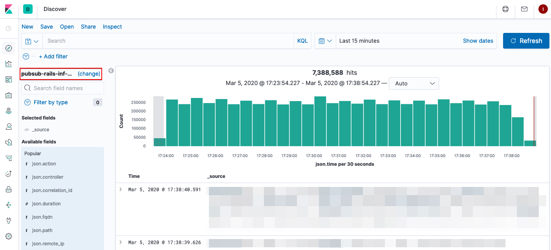Image resolution: width=551 pixels, height=250 pixels.
Task: Open the Share menu in the top bar
Action: click(x=88, y=26)
